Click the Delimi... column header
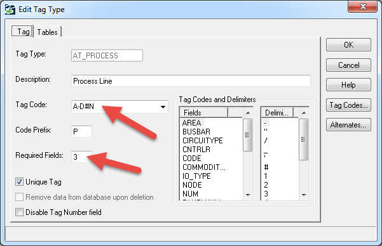This screenshot has width=382, height=246. tap(277, 113)
